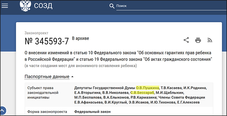Click the В архиве status label
227x116 pixels.
coord(80,39)
